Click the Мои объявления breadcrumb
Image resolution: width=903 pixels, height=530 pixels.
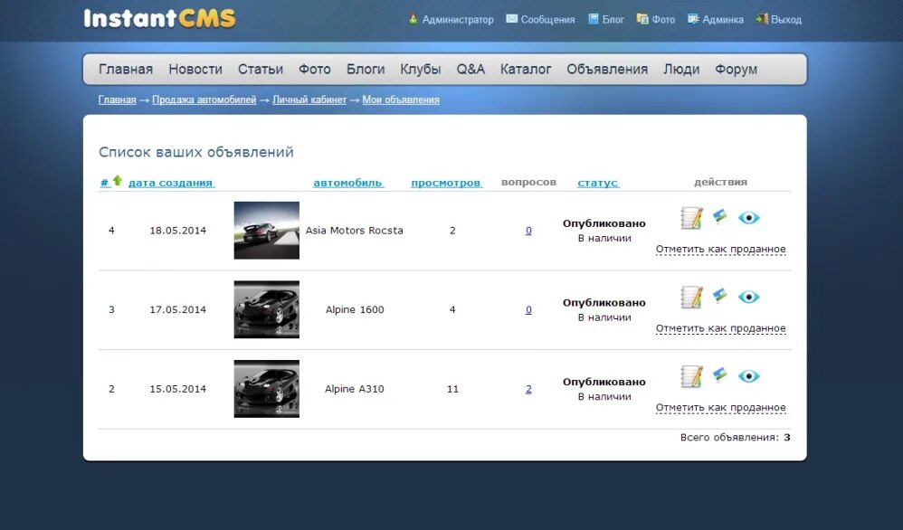pos(401,99)
